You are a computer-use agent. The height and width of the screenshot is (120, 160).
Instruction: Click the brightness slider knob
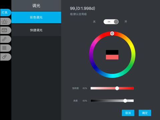click(x=125, y=101)
